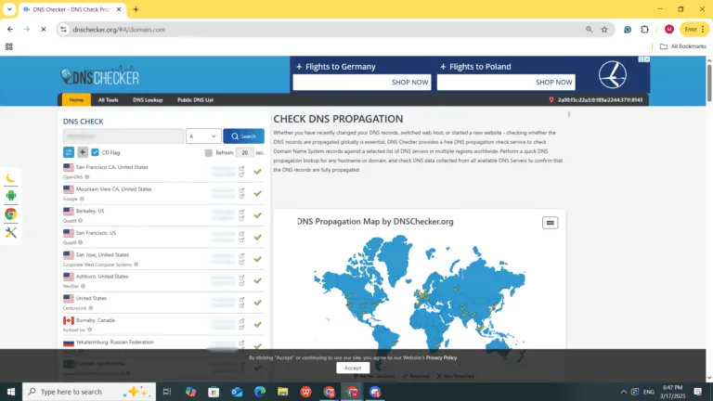Screen dimensions: 713x401
Task: Open the record type A dropdown
Action: (x=203, y=136)
